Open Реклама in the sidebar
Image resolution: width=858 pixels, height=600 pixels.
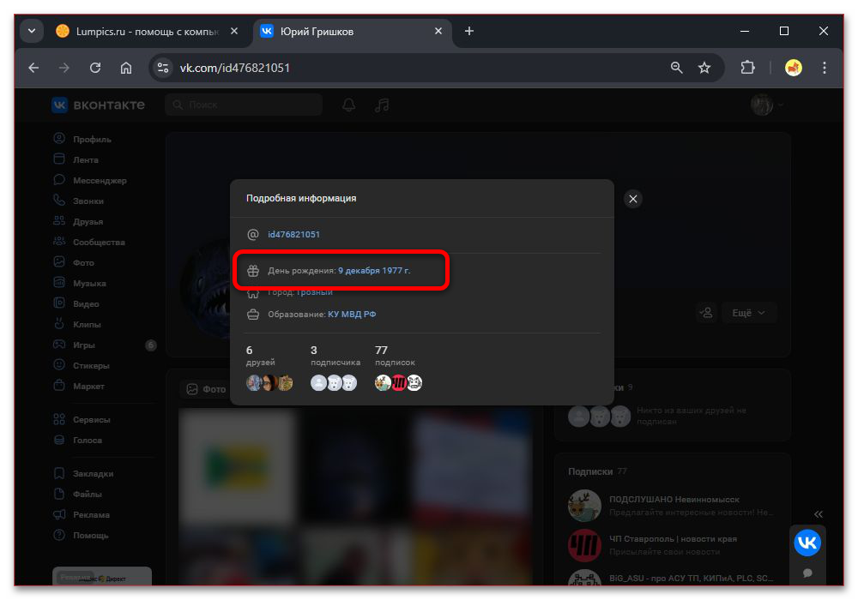[x=90, y=515]
